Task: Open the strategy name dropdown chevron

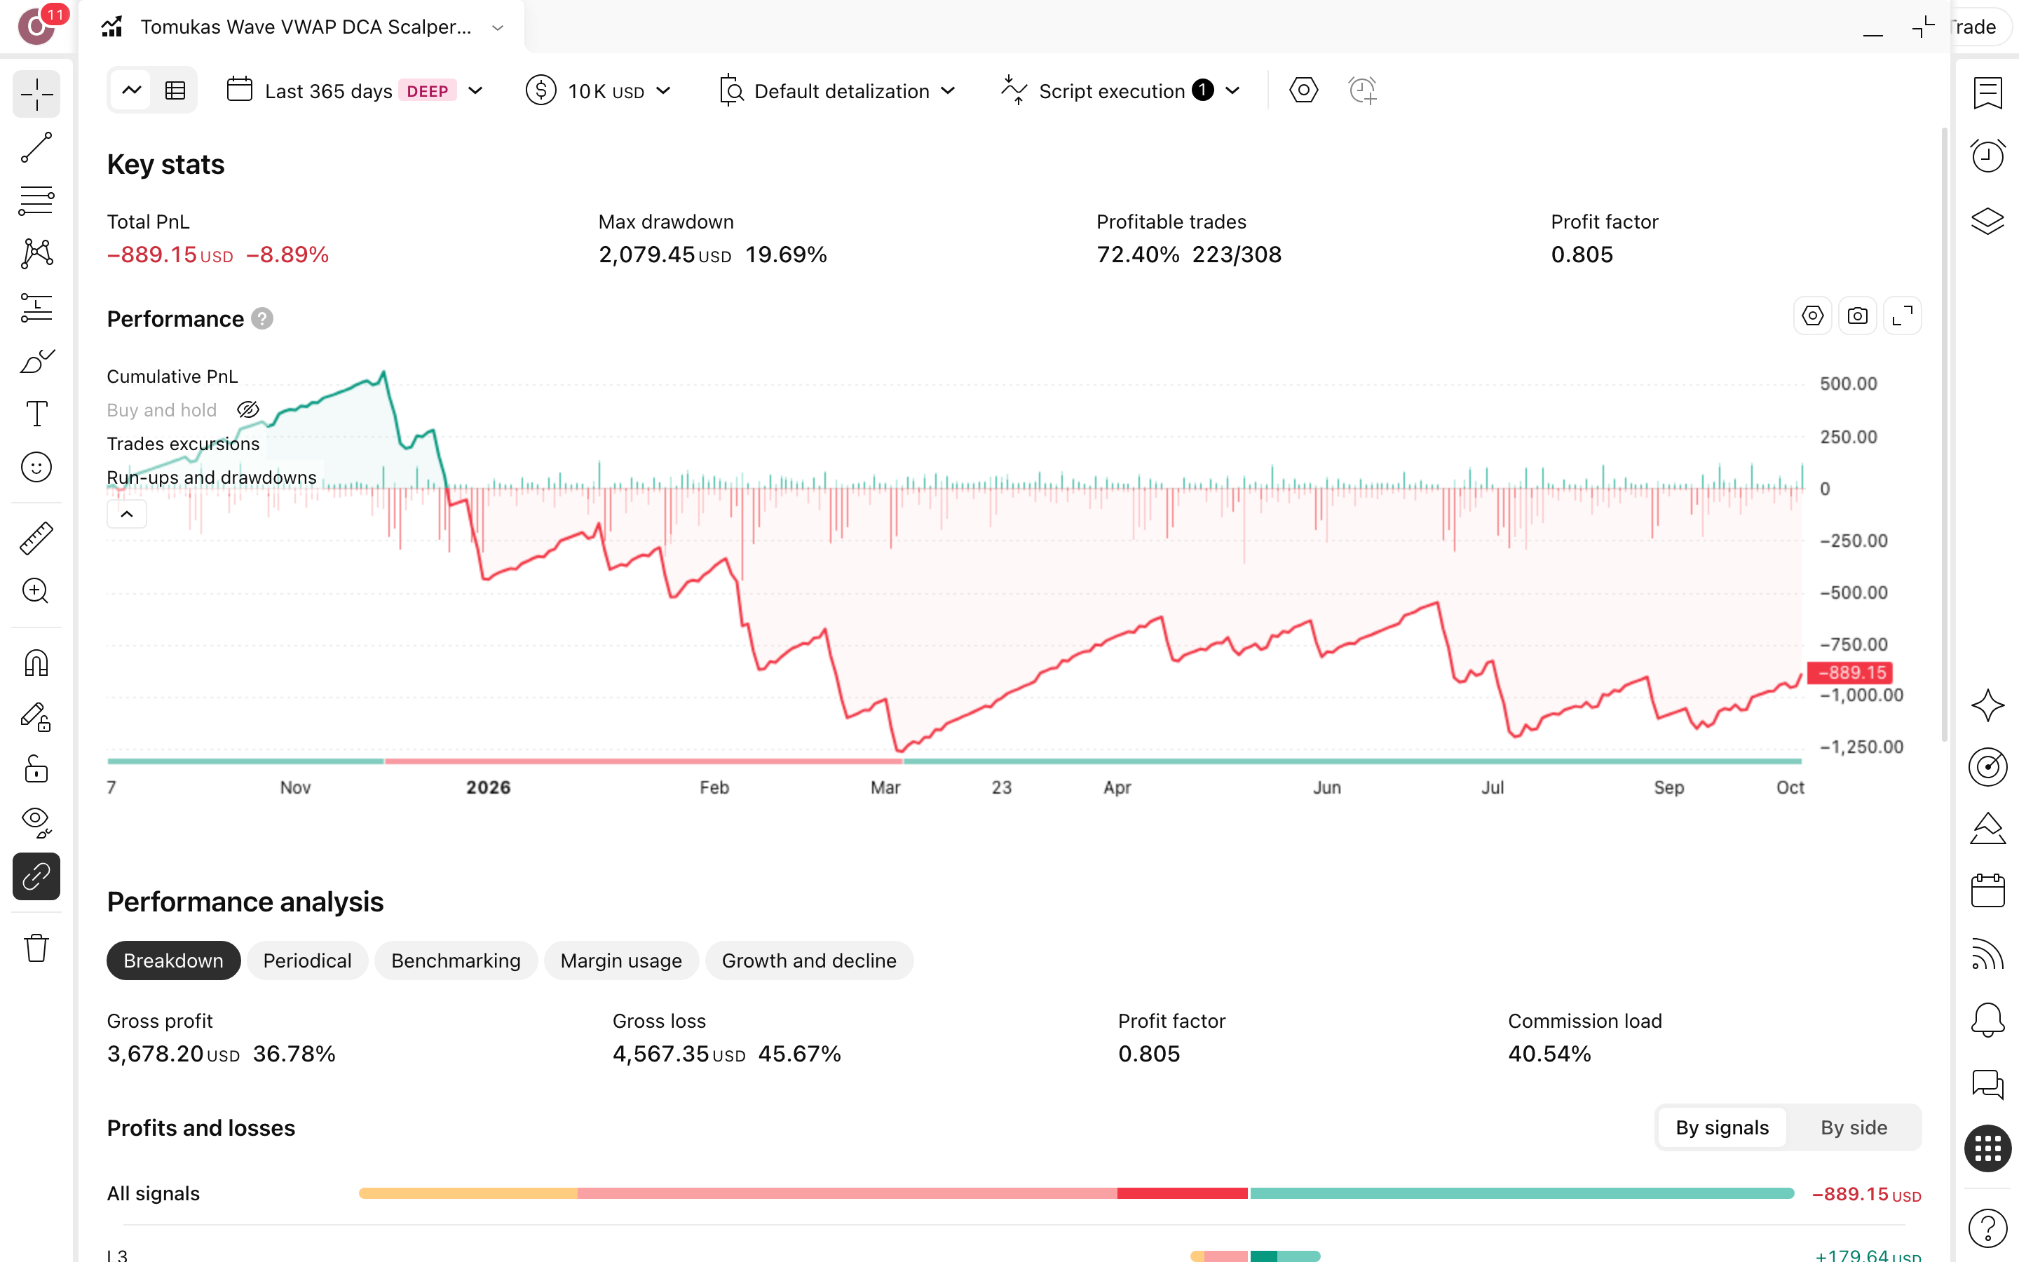Action: (498, 27)
